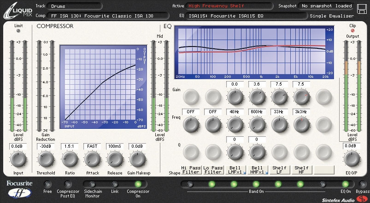Screen dimensions: 370x203
Task: Enable Compressor Post EQ
Action: coord(68,184)
